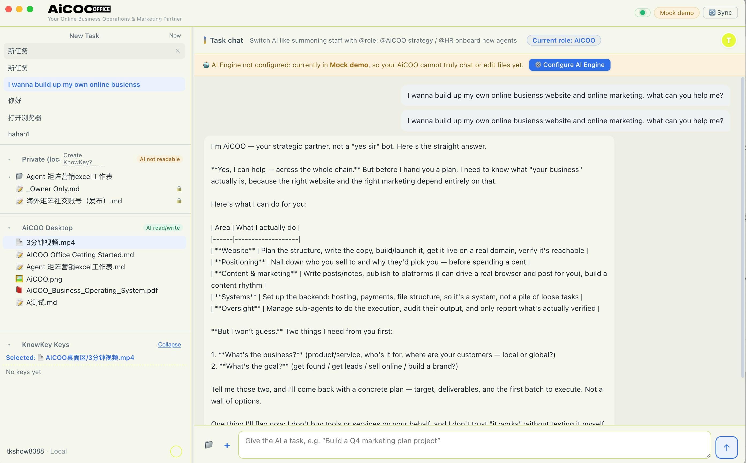The image size is (746, 463).
Task: Click the Agent 矩阵营销excel工作表 folder icon
Action: coord(19,176)
